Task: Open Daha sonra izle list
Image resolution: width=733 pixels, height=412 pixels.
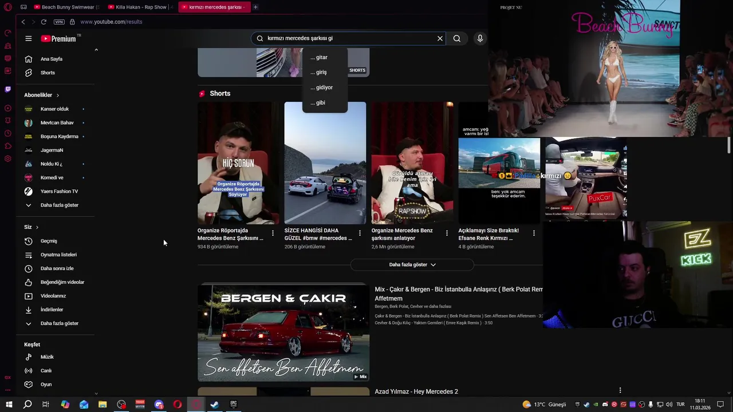Action: coord(56,268)
